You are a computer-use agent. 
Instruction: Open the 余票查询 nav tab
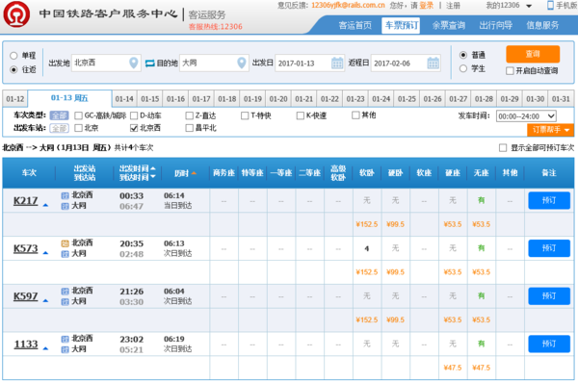coord(448,25)
